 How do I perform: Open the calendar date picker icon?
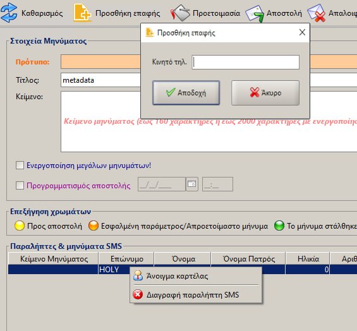tap(192, 184)
